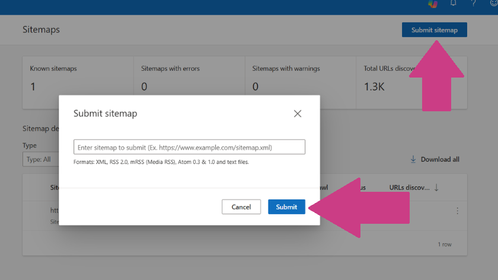This screenshot has width=498, height=280.
Task: Sort by URLs discovered arrow
Action: [x=436, y=188]
